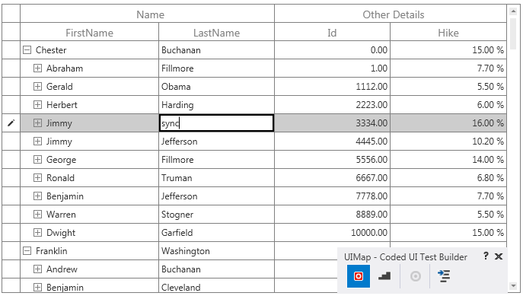The width and height of the screenshot is (523, 296).
Task: Expand the Ronald tree node
Action: pyautogui.click(x=38, y=177)
